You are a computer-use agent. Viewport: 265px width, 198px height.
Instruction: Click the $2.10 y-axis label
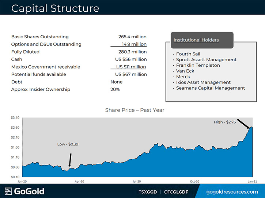[15, 137]
